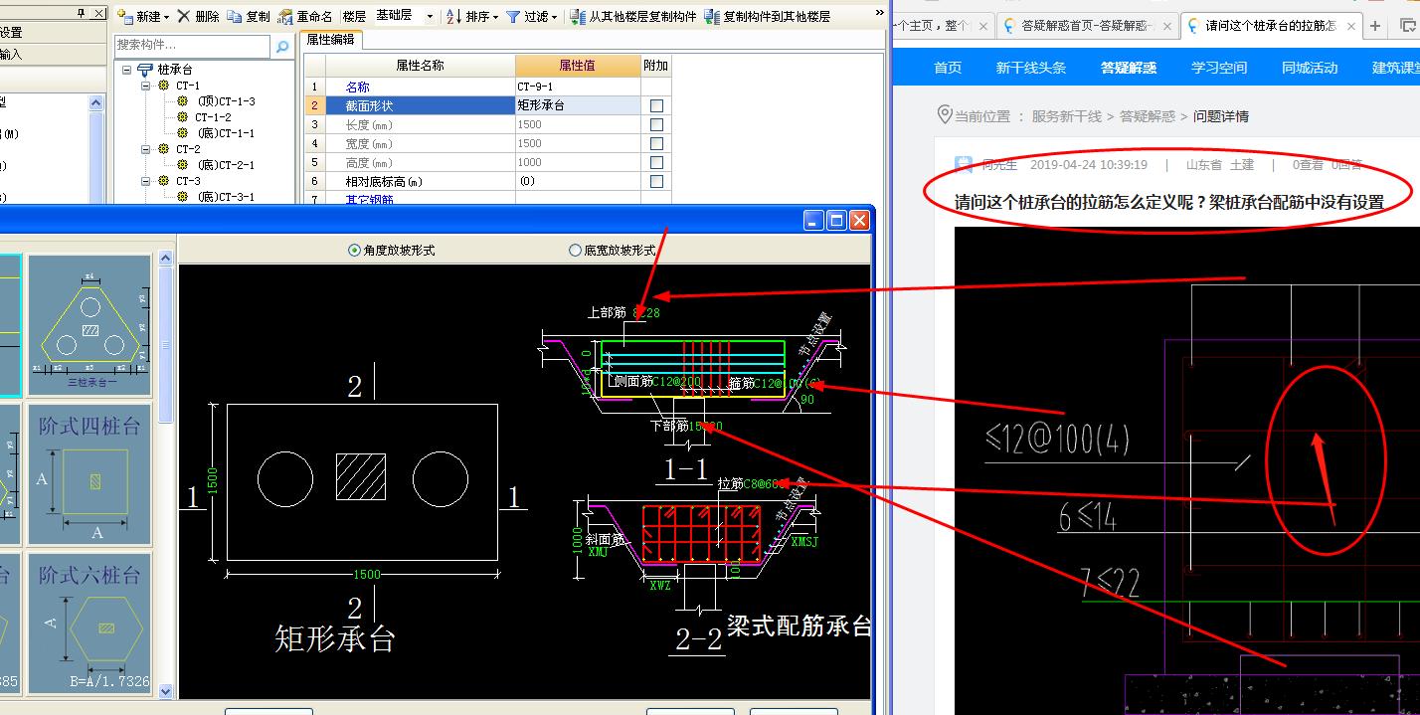Select 底宽放坡形式 radio button
This screenshot has width=1420, height=715.
coord(575,251)
